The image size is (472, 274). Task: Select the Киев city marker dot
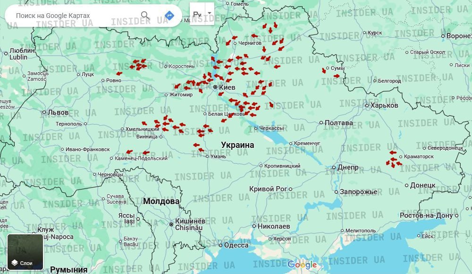(x=215, y=87)
